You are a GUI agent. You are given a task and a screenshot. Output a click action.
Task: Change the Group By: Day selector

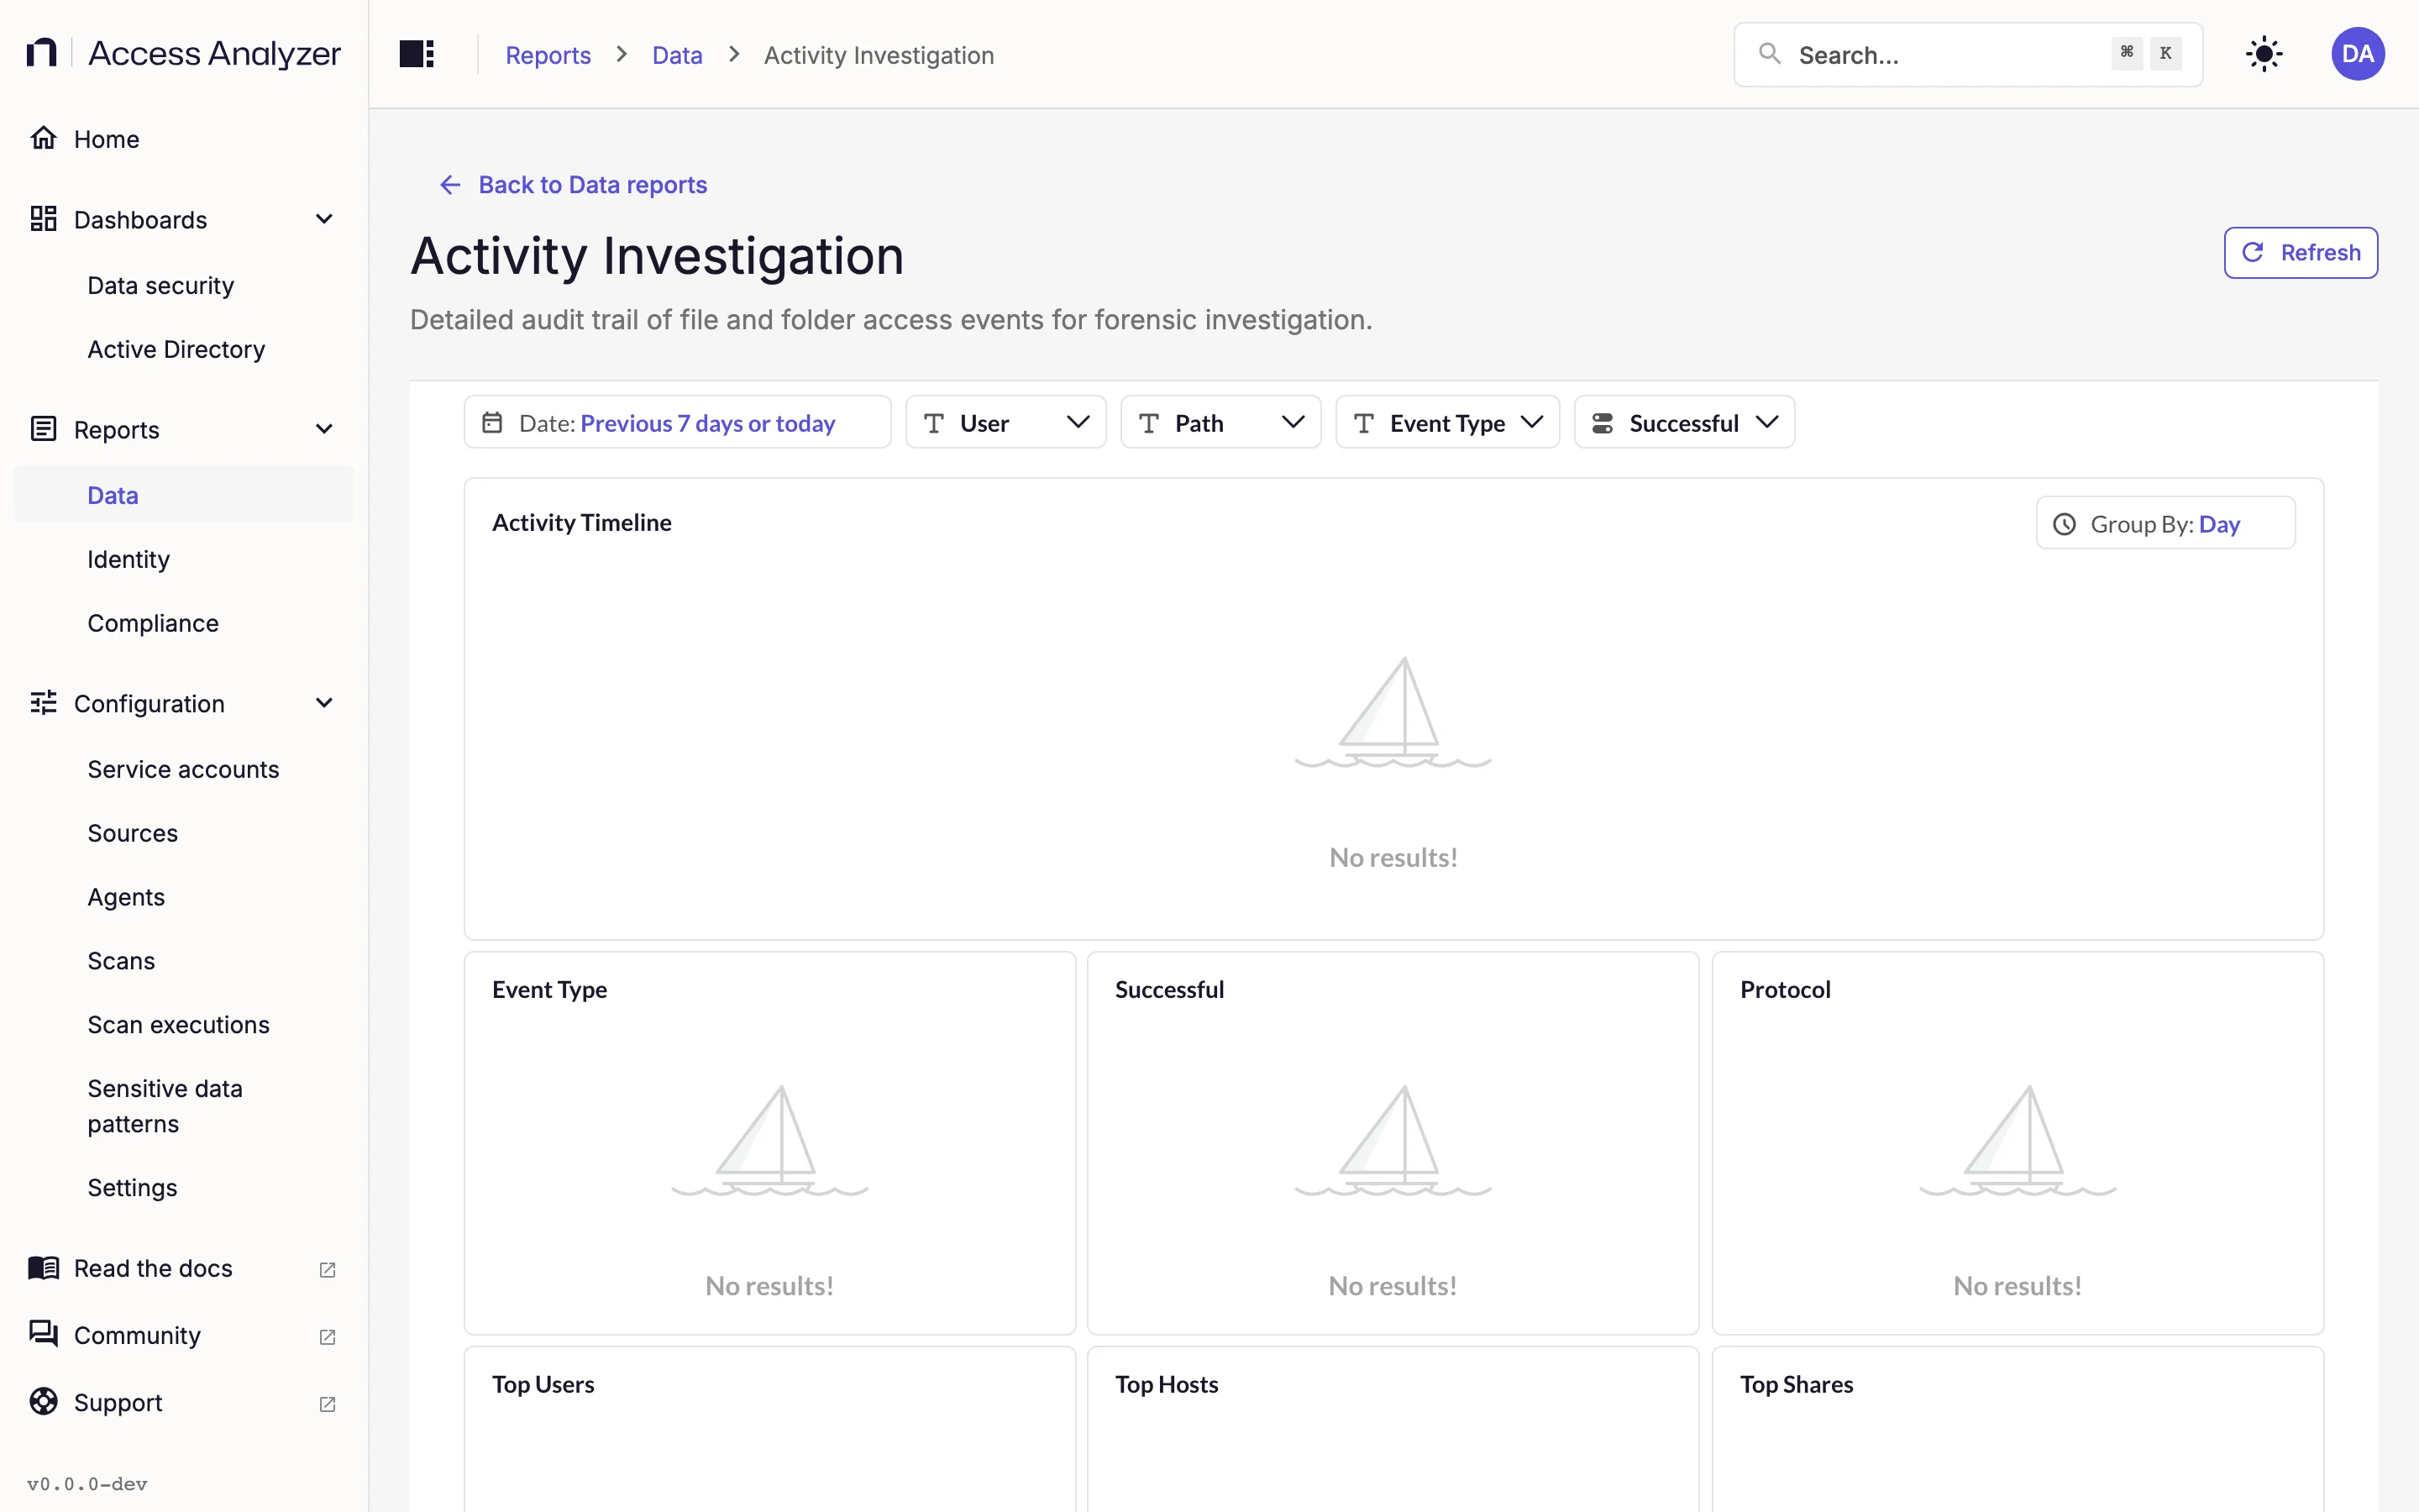2165,523
